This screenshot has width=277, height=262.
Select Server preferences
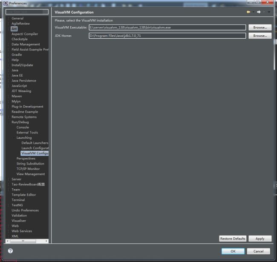(16, 179)
